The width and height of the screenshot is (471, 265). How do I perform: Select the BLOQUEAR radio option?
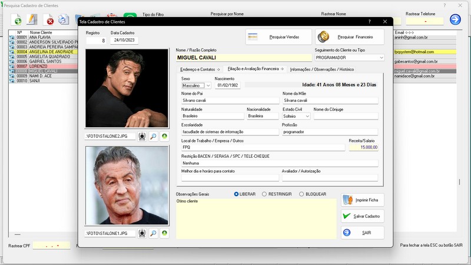301,194
